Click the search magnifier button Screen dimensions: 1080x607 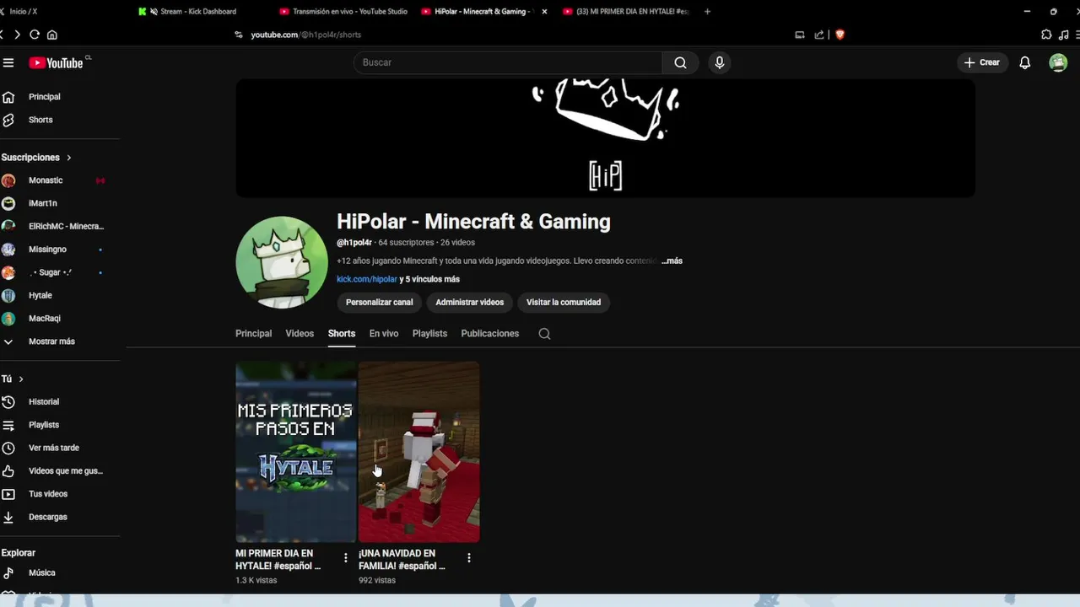[680, 62]
